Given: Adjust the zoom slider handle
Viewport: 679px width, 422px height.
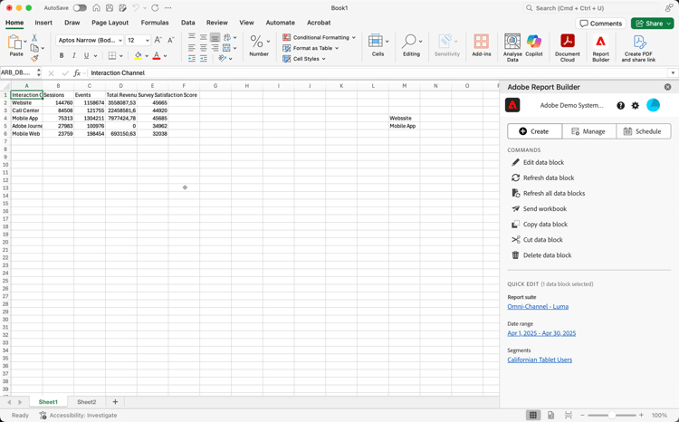Looking at the screenshot, I should (612, 415).
